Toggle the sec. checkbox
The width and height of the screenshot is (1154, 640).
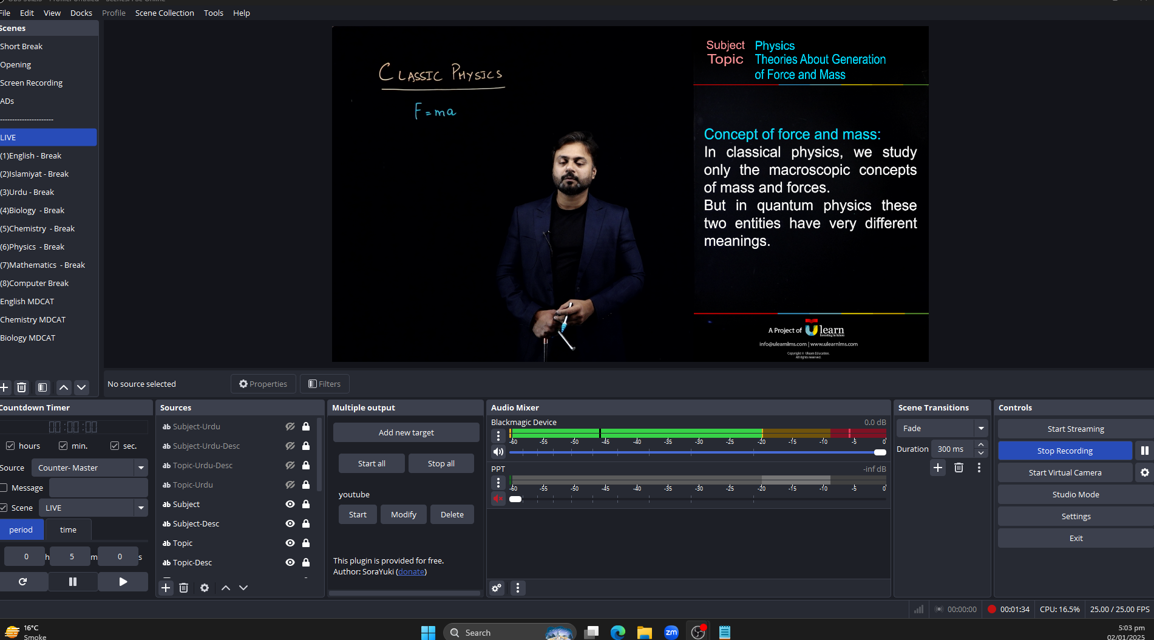click(115, 446)
